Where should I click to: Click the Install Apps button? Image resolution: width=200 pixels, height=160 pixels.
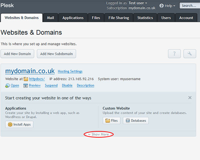pos(19,124)
